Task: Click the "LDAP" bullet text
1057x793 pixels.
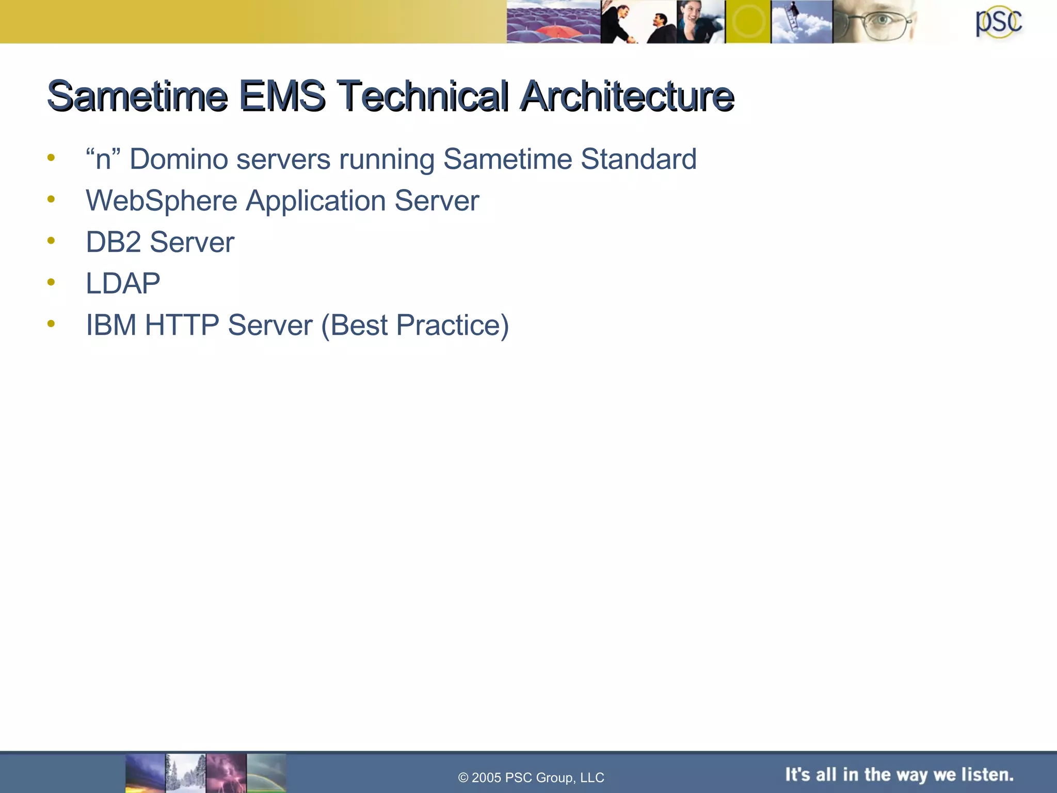Action: 123,283
